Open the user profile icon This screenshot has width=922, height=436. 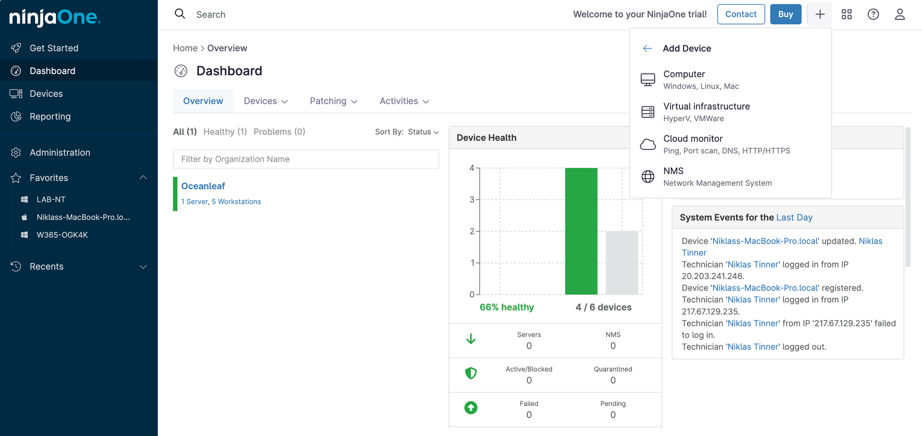coord(900,14)
